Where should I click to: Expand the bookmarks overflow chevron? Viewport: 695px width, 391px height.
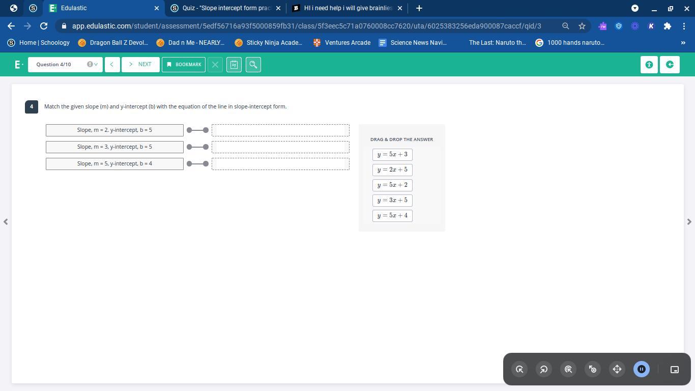pos(683,43)
